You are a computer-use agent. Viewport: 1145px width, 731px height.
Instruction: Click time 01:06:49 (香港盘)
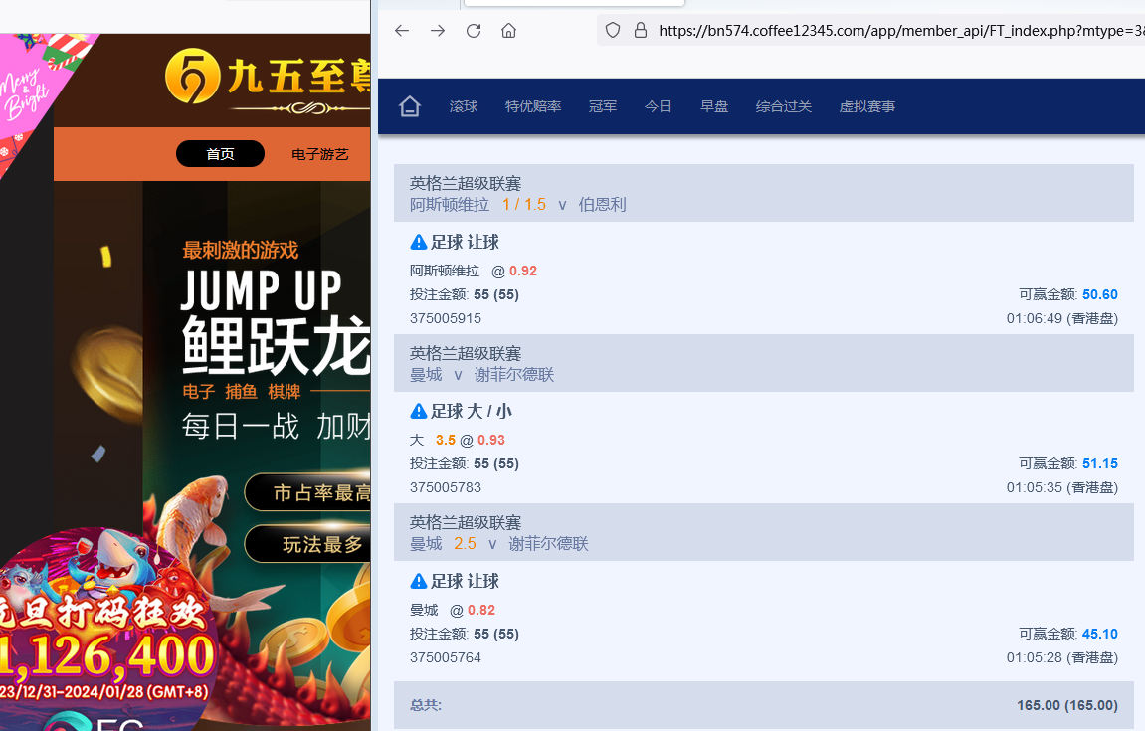coord(1061,318)
